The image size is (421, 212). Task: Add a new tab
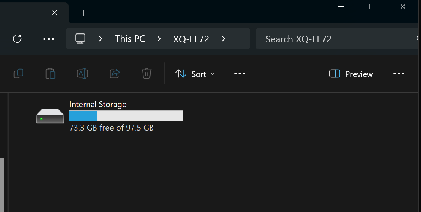pos(84,13)
